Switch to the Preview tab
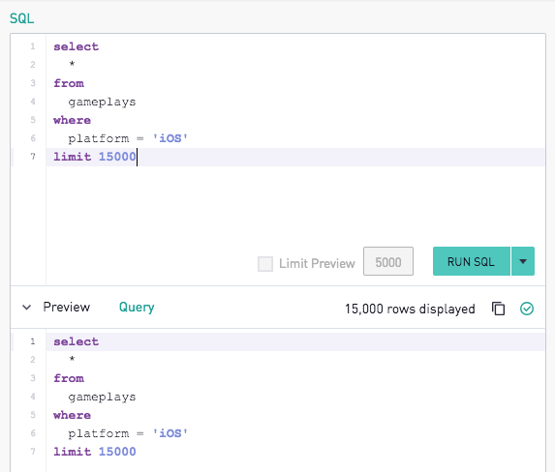 67,307
